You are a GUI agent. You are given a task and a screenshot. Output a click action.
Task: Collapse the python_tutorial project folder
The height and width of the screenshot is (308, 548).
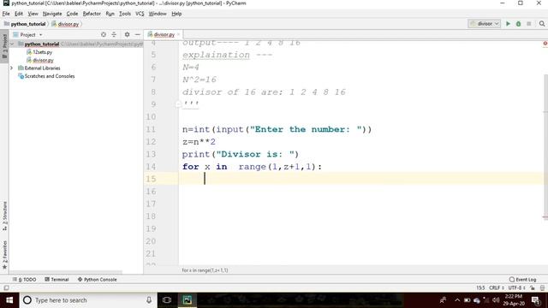coord(12,44)
